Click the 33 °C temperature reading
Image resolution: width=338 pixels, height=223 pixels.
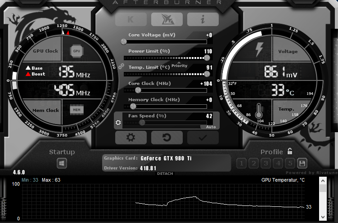(x=282, y=90)
